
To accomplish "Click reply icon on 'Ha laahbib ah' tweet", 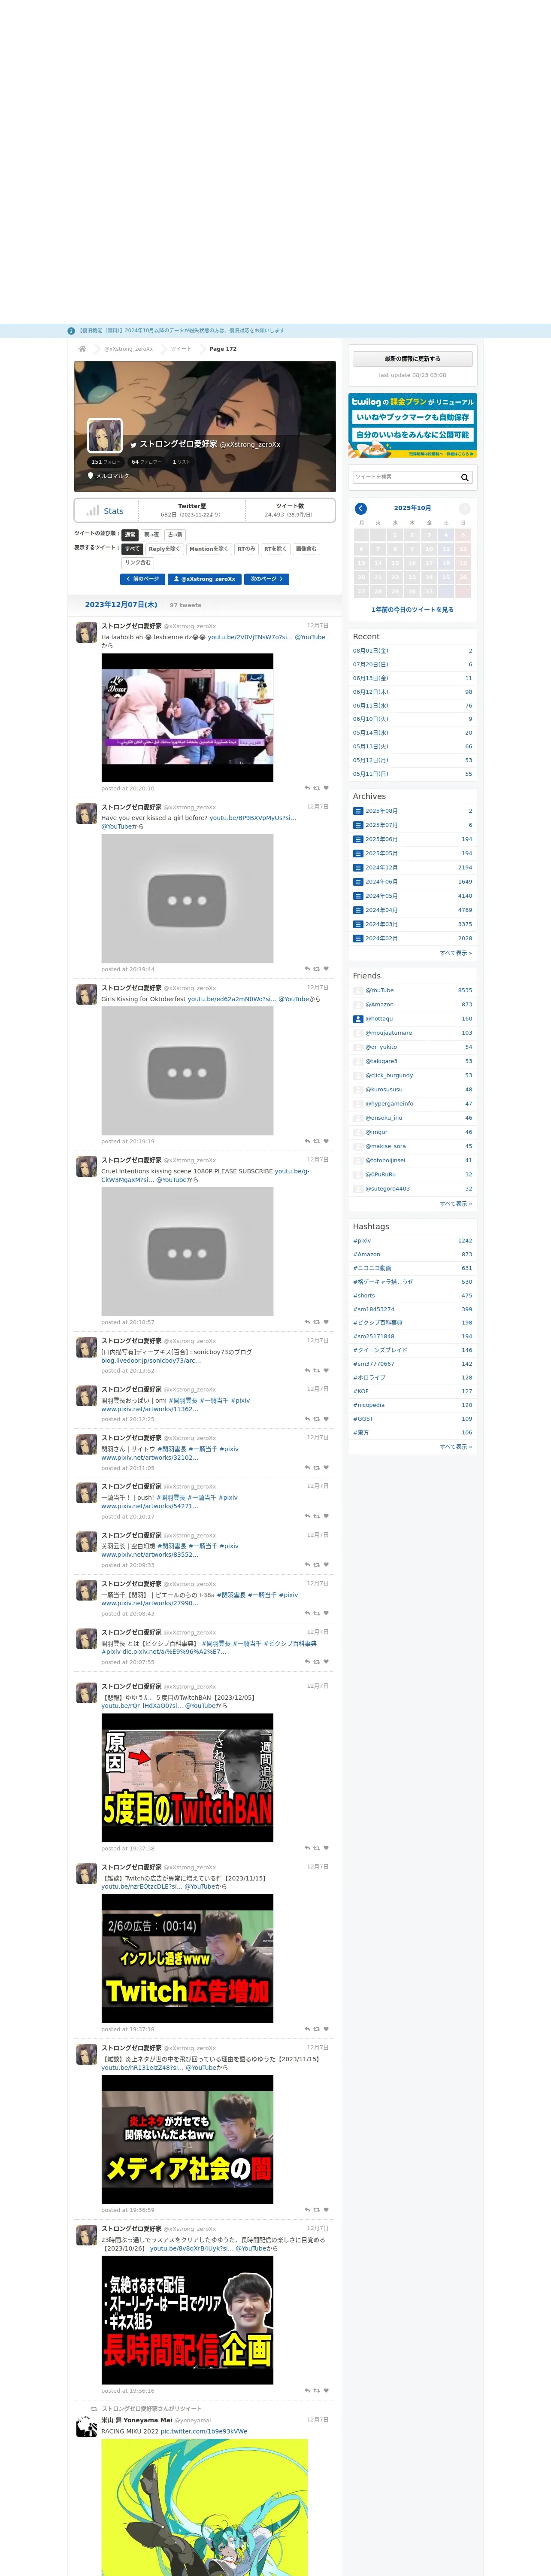I will 307,788.
